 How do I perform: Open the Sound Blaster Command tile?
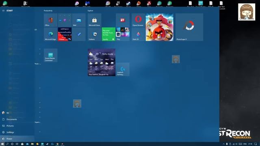(50, 56)
